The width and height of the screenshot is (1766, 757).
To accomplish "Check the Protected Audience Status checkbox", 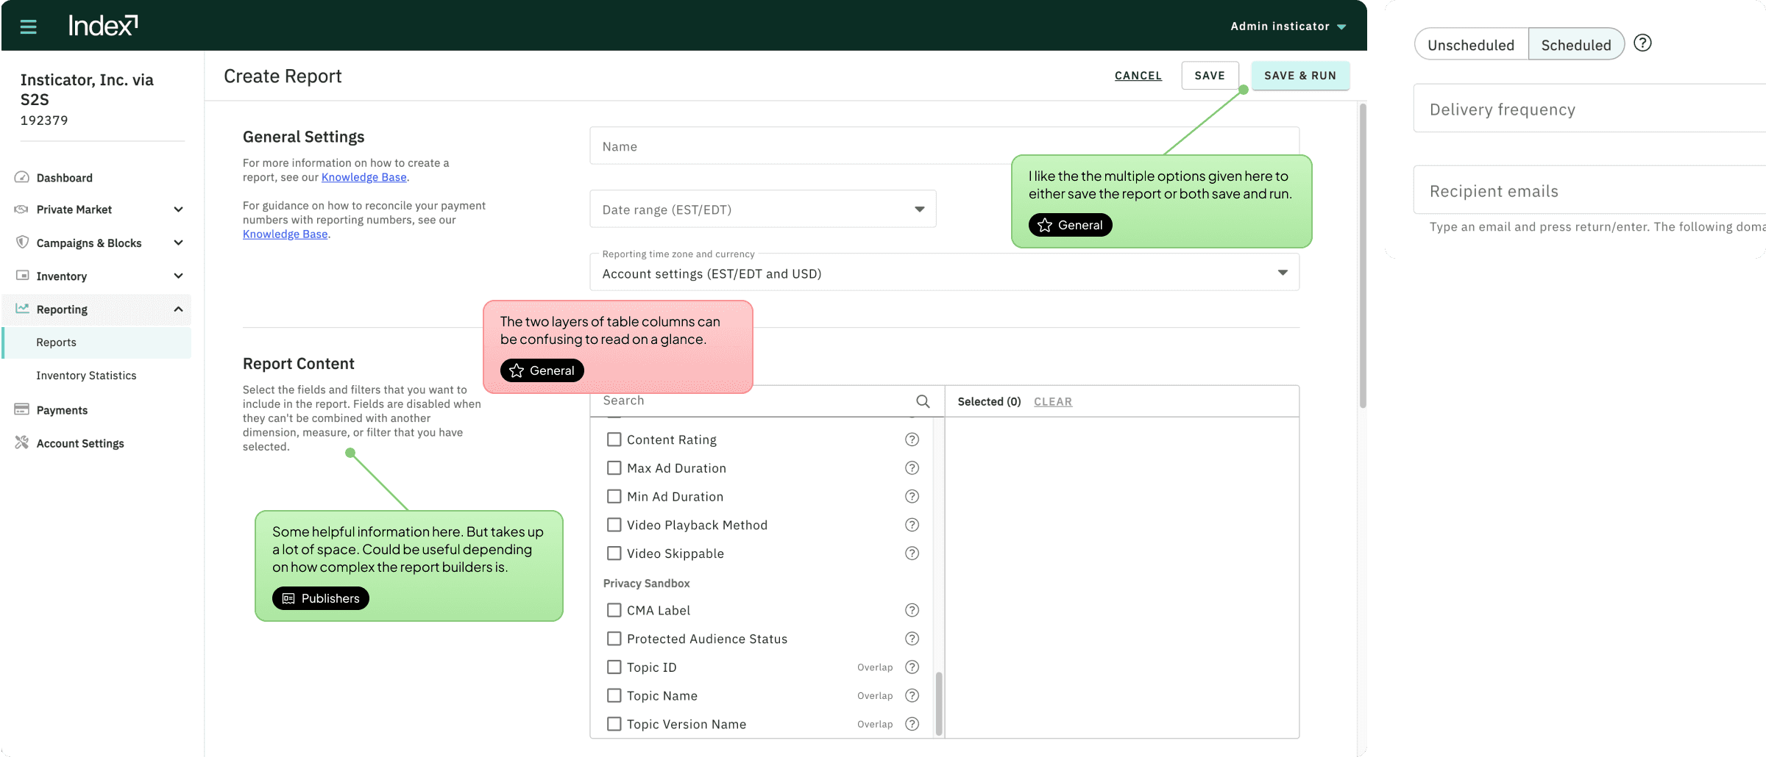I will (614, 639).
